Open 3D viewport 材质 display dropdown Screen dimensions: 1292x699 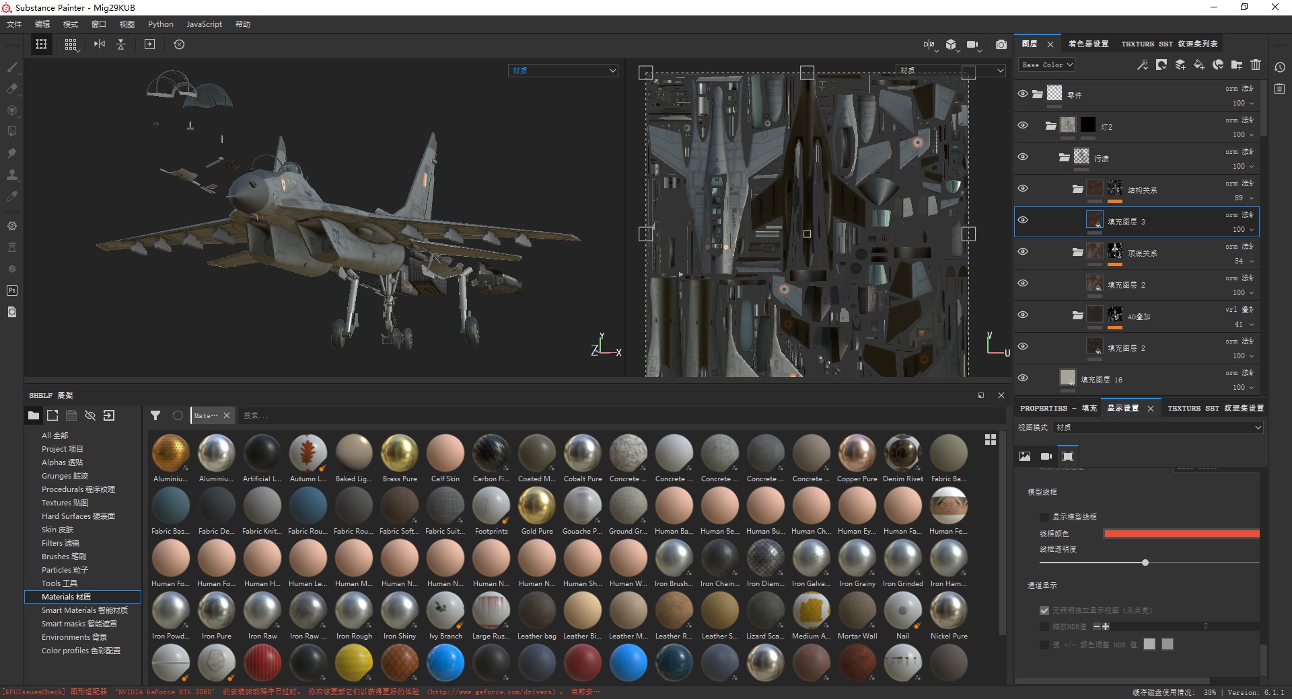[563, 71]
